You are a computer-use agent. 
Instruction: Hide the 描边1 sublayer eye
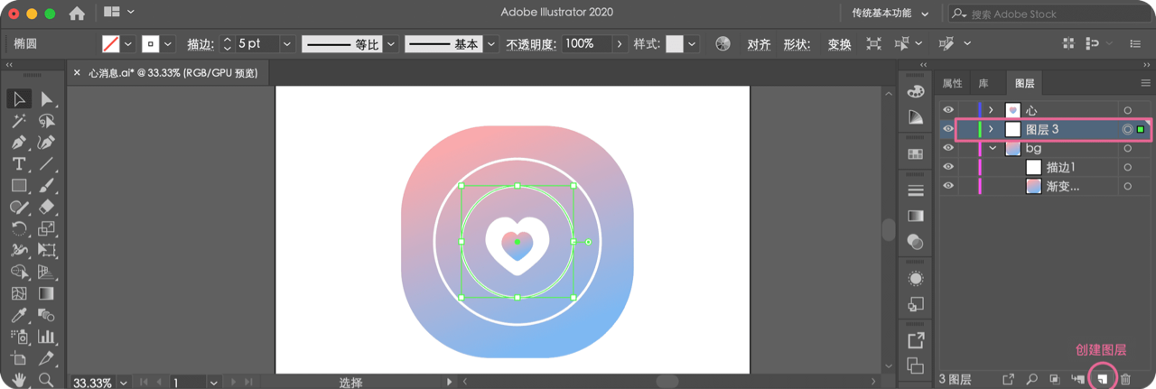click(948, 167)
